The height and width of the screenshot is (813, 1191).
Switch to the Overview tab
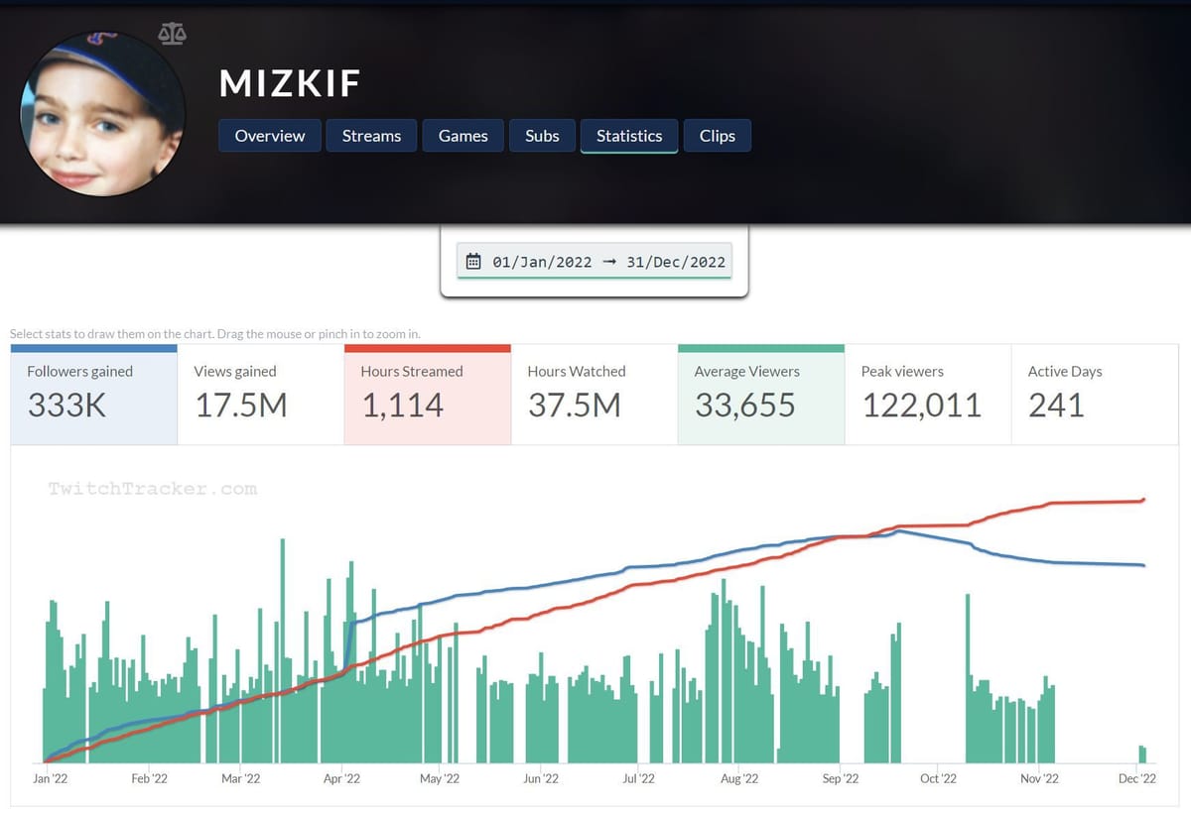pos(269,136)
